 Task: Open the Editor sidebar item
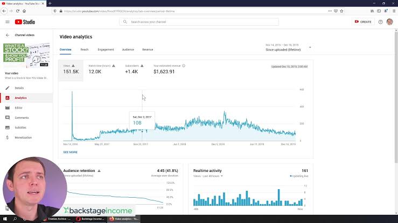(x=26, y=108)
